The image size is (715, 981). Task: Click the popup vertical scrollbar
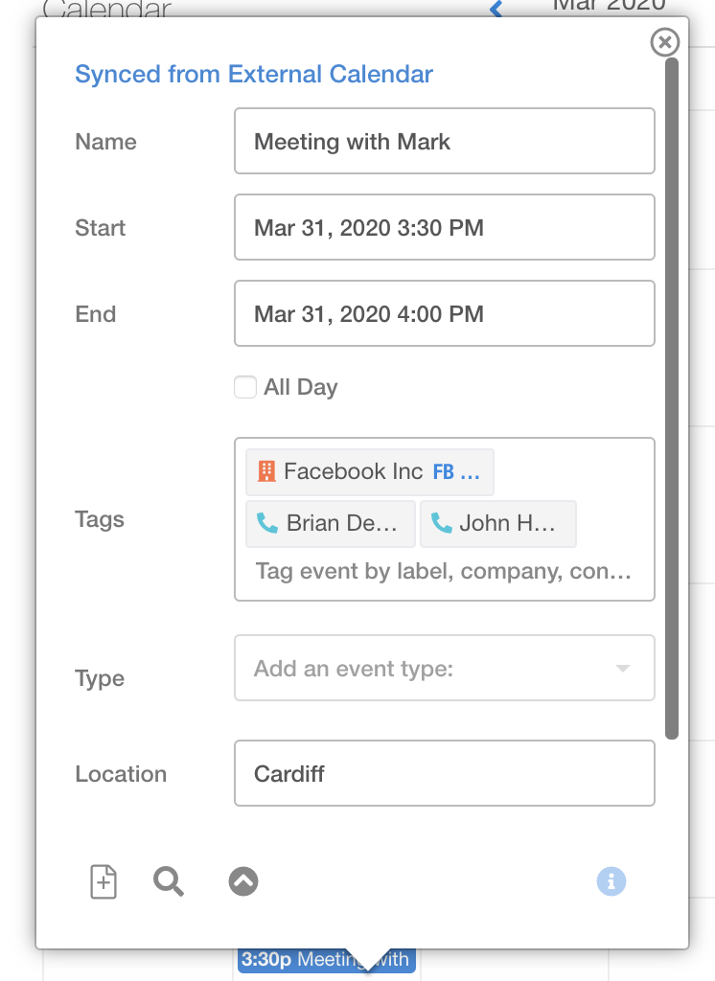672,399
